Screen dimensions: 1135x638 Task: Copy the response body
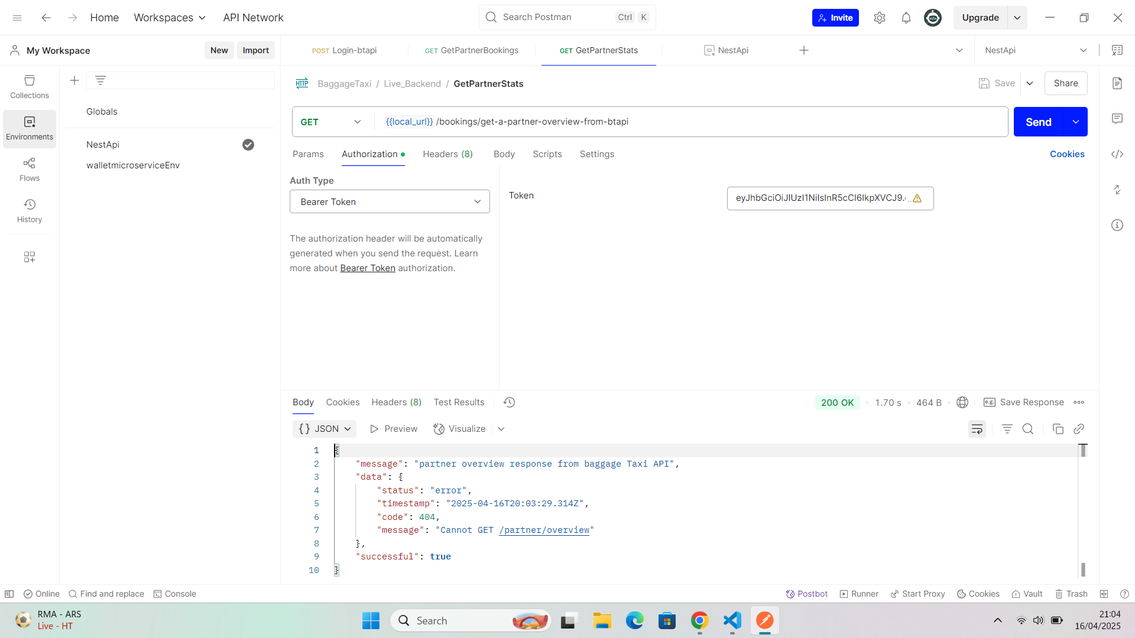1058,429
